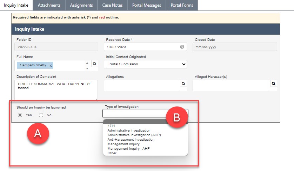Click the Closed Date mm/dd/yyyy field

(x=235, y=47)
